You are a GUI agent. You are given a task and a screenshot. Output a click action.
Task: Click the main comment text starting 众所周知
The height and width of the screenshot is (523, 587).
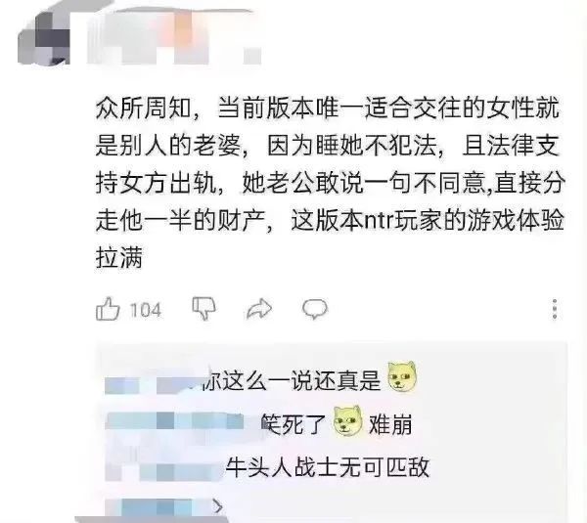tap(330, 183)
